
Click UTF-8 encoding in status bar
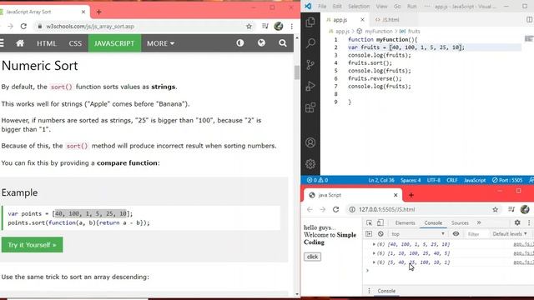point(434,180)
